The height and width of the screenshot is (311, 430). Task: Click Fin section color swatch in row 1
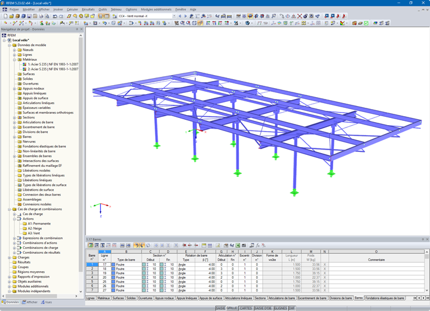[x=161, y=265]
